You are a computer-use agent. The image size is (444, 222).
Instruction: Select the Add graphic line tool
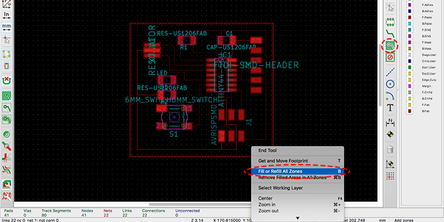coord(390,72)
